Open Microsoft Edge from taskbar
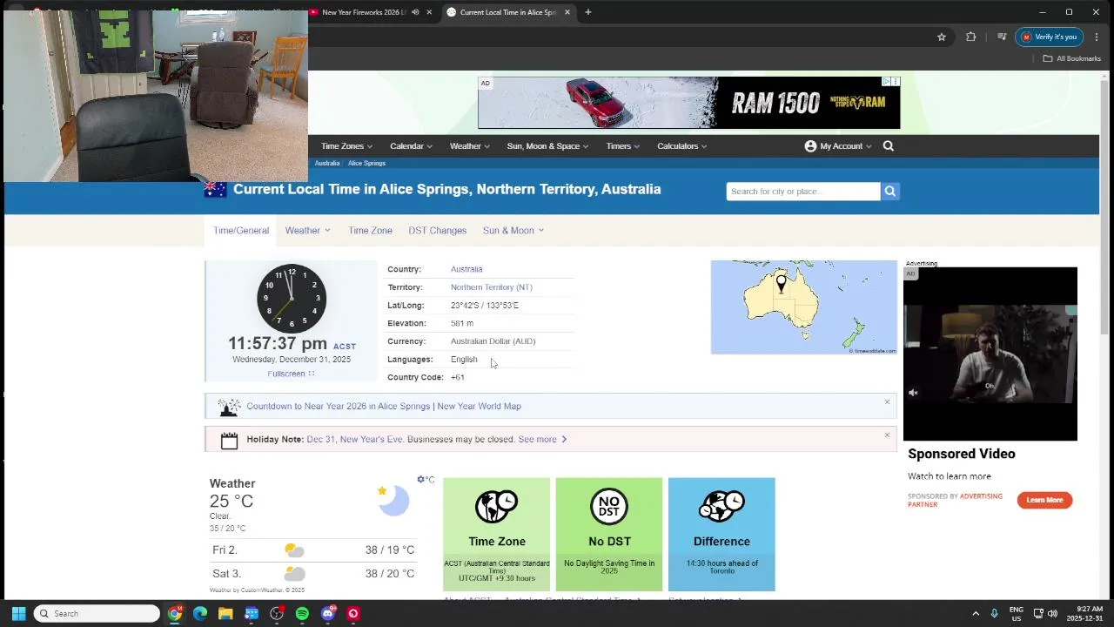The image size is (1114, 627). point(200,613)
